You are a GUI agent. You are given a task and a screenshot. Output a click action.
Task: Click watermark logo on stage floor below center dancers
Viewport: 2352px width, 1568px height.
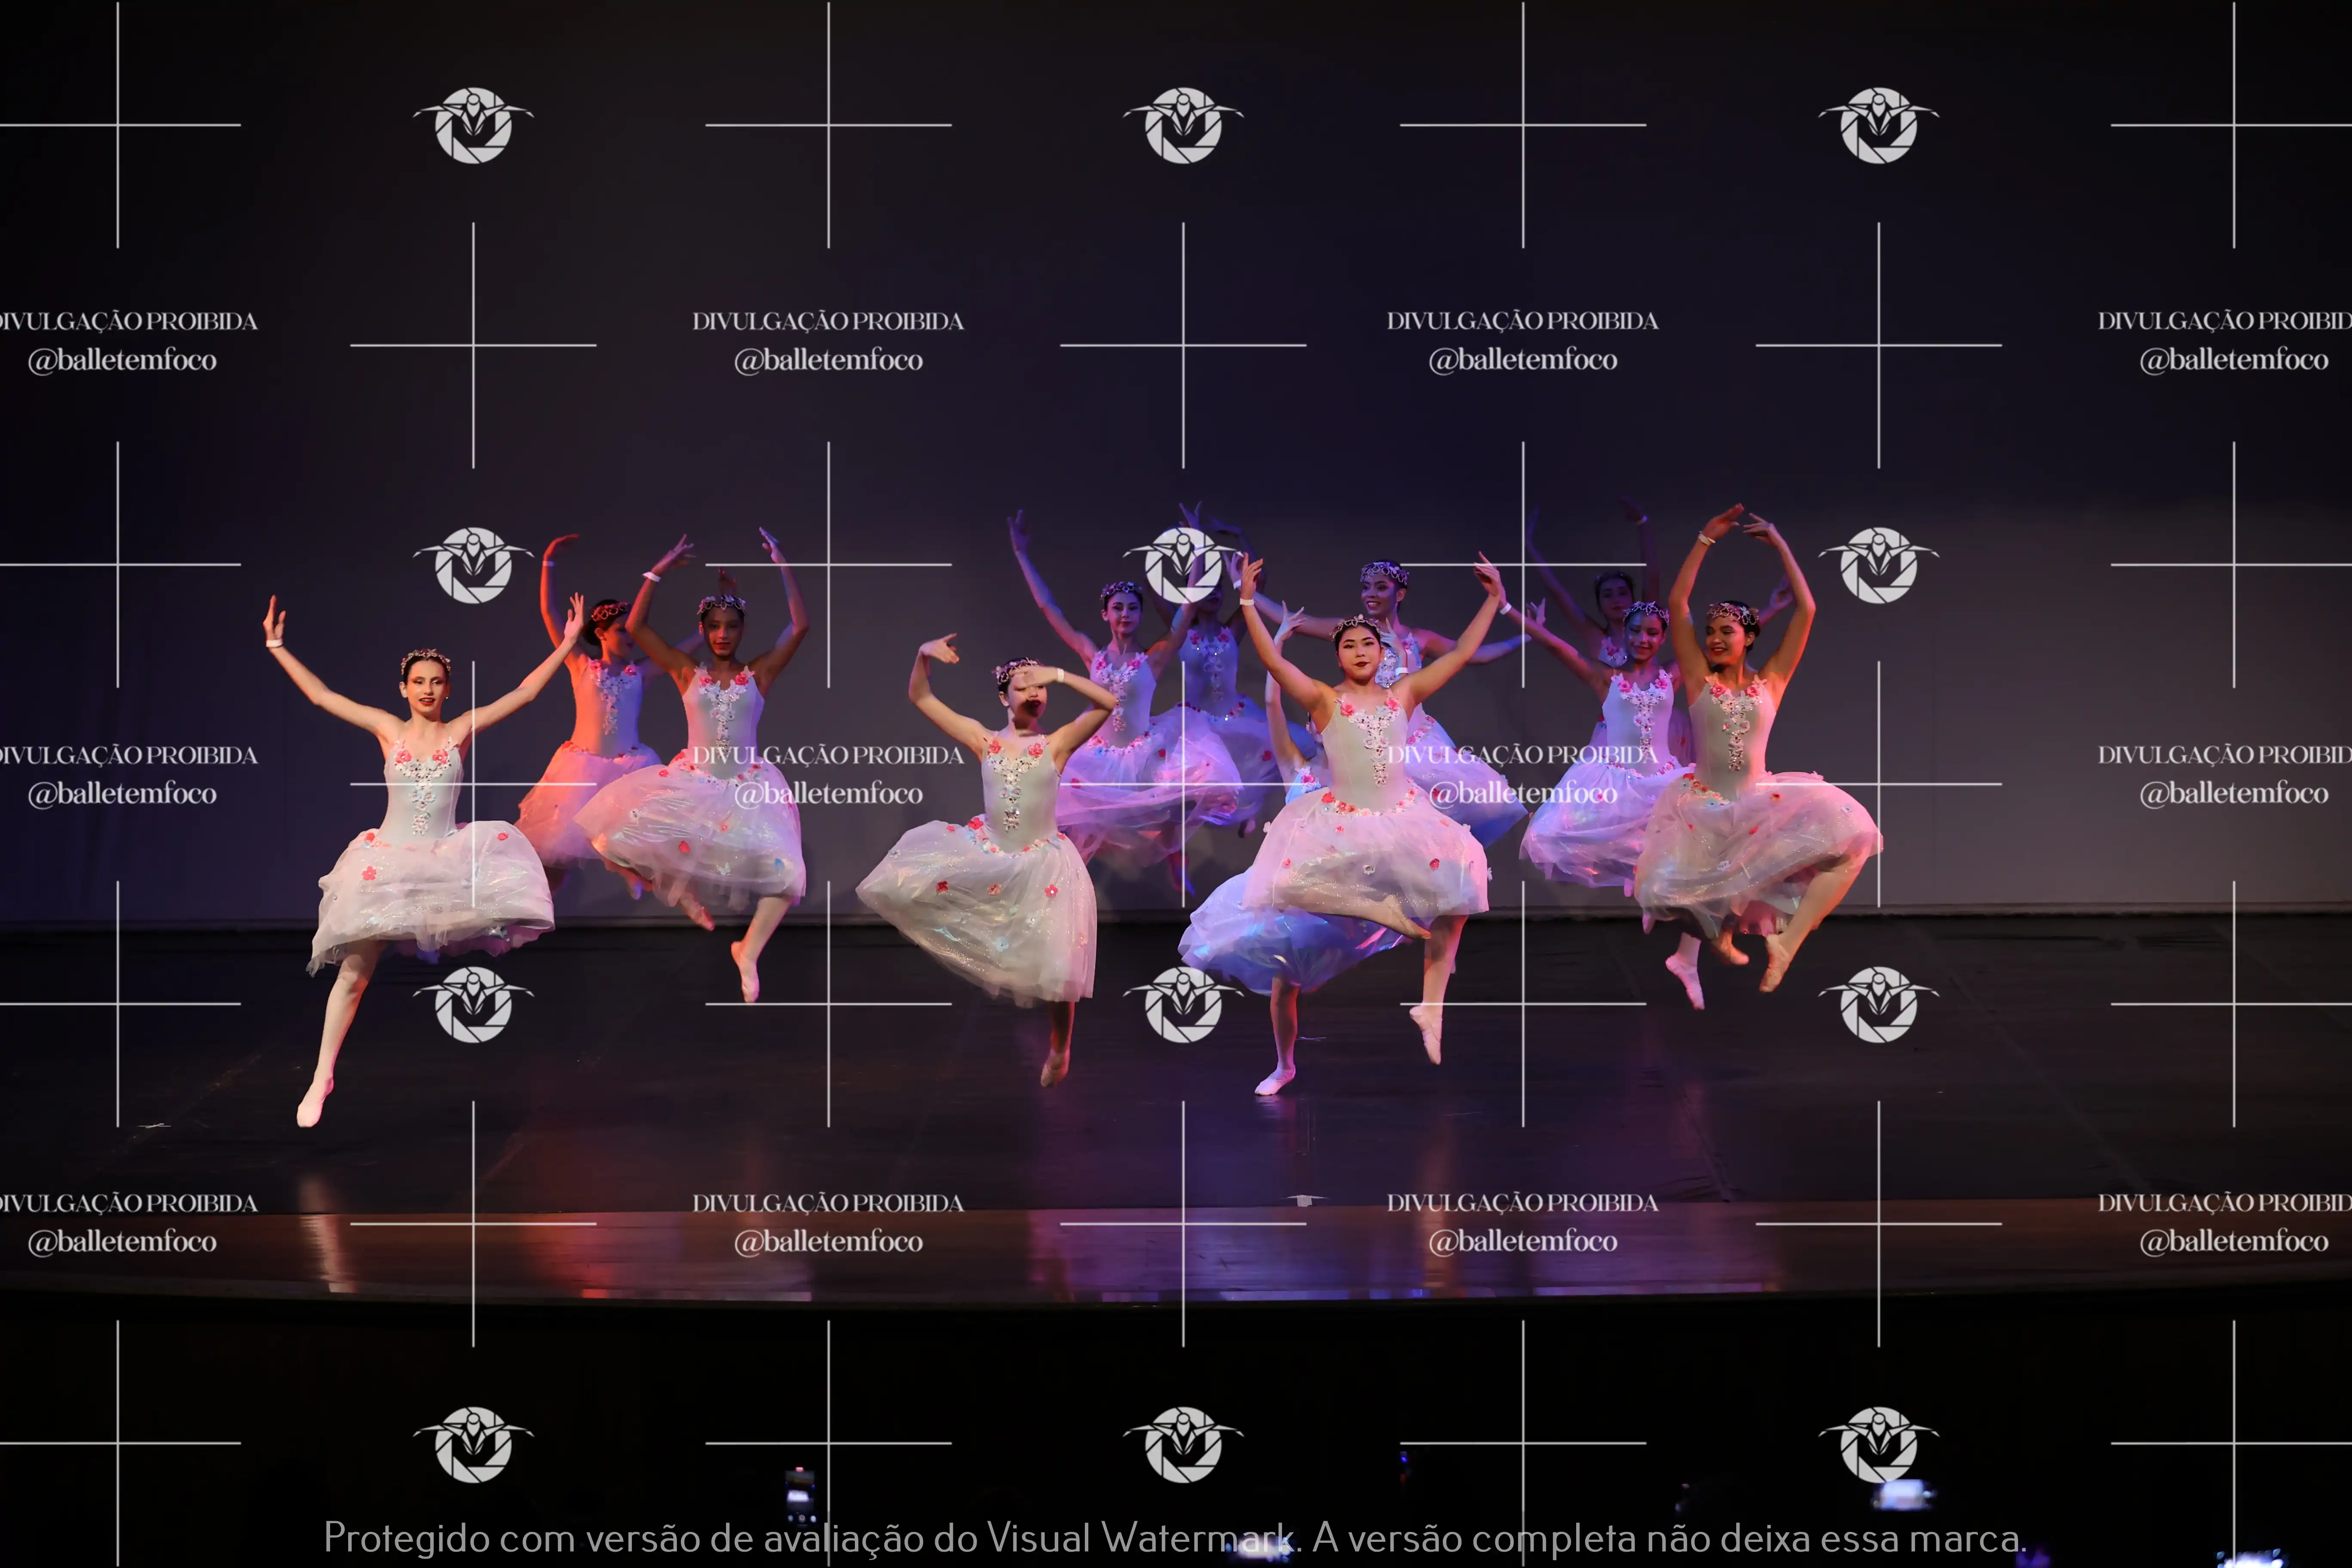click(x=1183, y=1004)
